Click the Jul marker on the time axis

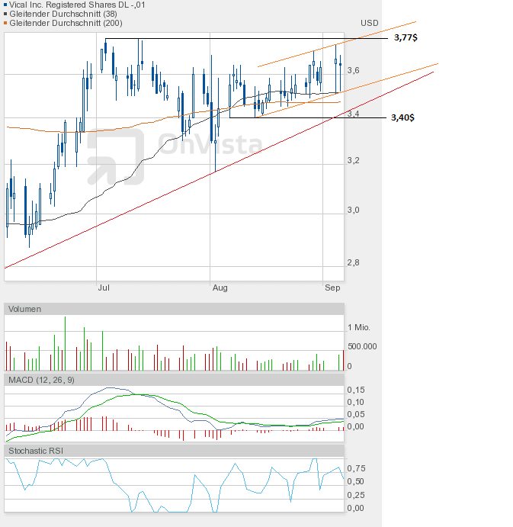pyautogui.click(x=104, y=288)
